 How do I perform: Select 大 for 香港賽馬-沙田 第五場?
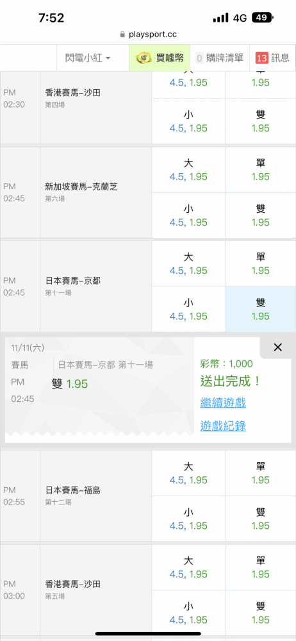[188, 567]
